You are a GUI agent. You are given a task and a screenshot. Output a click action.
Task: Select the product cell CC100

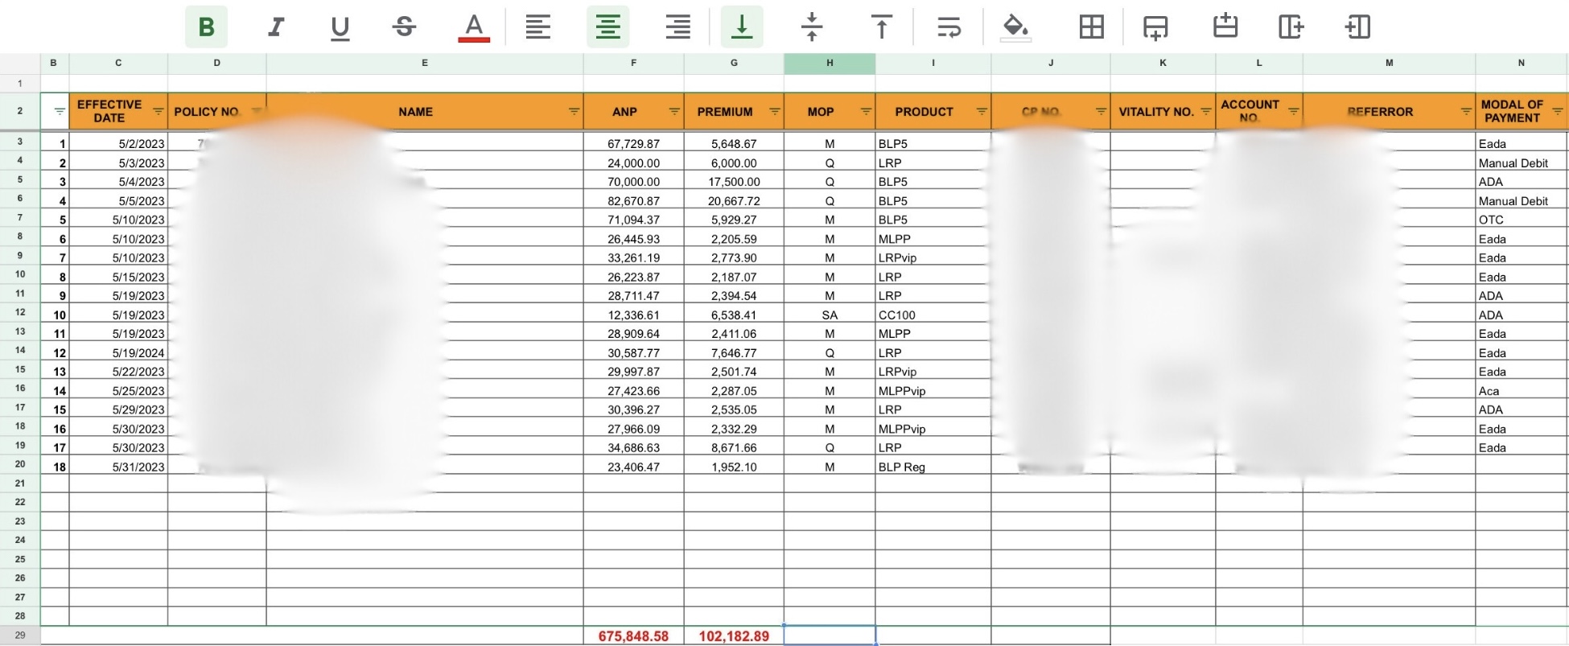[x=933, y=315]
